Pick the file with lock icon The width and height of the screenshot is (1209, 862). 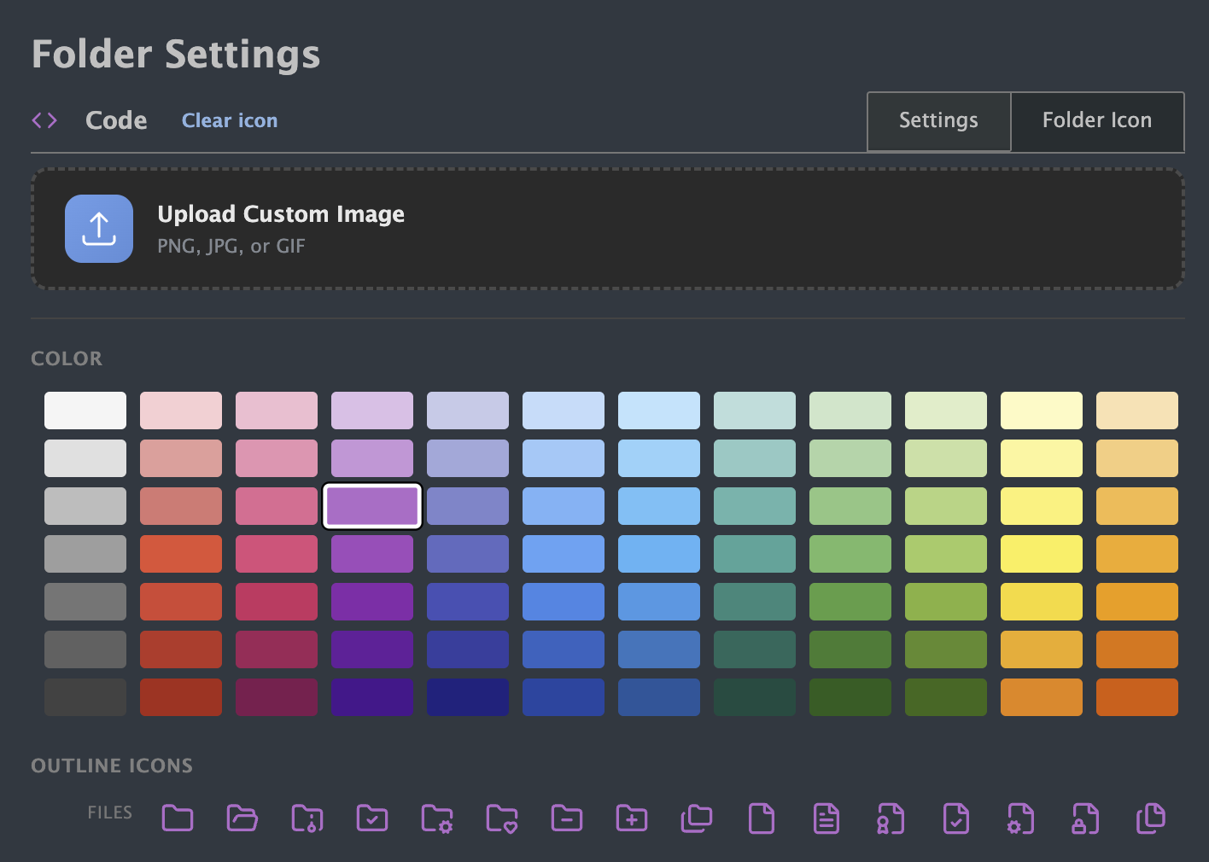click(1086, 818)
